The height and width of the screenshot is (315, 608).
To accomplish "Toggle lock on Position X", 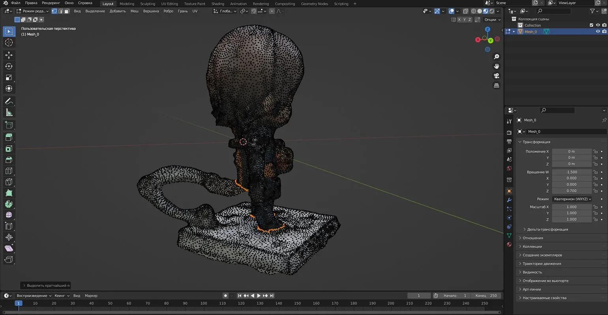I will point(595,152).
